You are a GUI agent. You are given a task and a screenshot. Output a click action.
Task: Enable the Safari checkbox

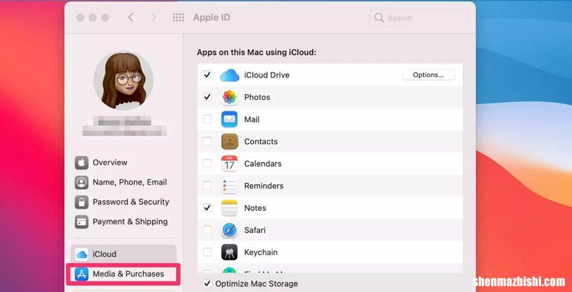click(207, 230)
